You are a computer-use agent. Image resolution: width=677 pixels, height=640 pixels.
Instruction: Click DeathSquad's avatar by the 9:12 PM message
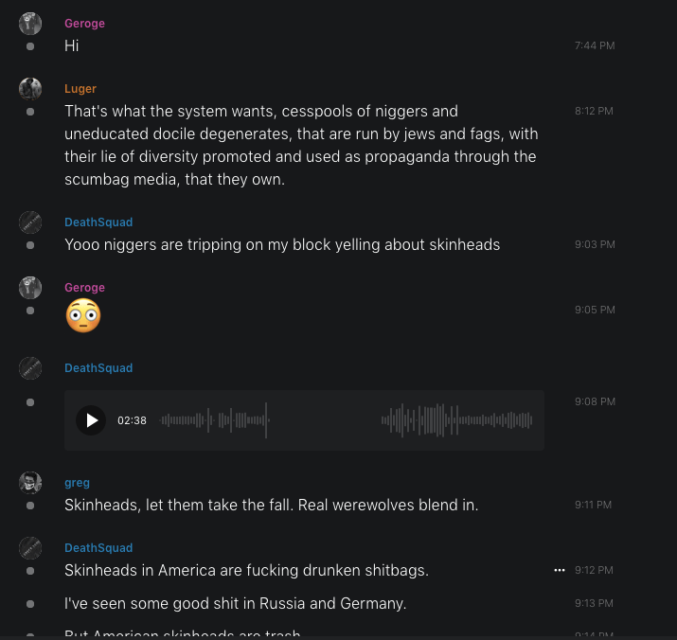tap(30, 548)
